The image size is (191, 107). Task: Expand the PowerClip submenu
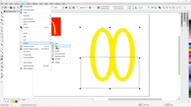pyautogui.click(x=36, y=16)
